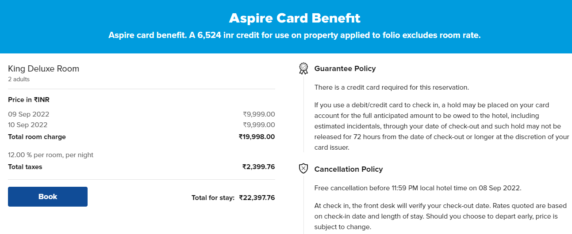Viewport: 572px width, 234px height.
Task: Click the debit/credit card hold paragraph
Action: pyautogui.click(x=442, y=126)
